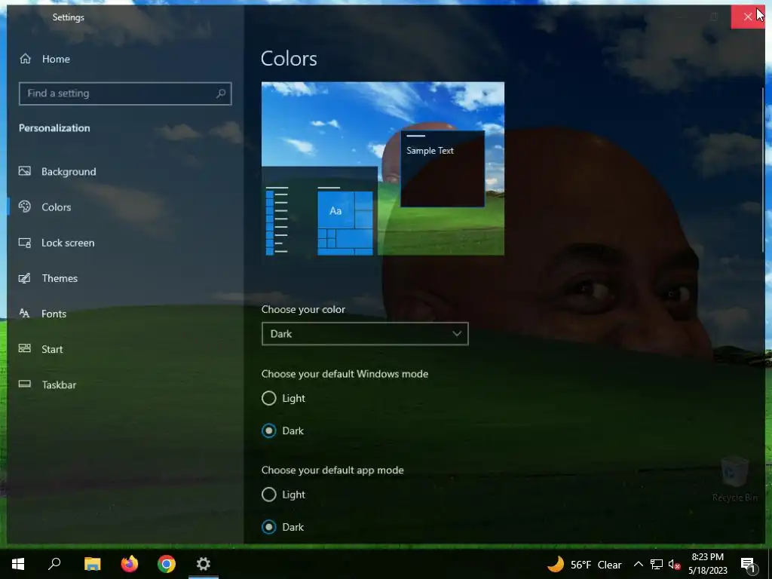Open network status tray icon
This screenshot has height=579, width=772.
click(657, 564)
